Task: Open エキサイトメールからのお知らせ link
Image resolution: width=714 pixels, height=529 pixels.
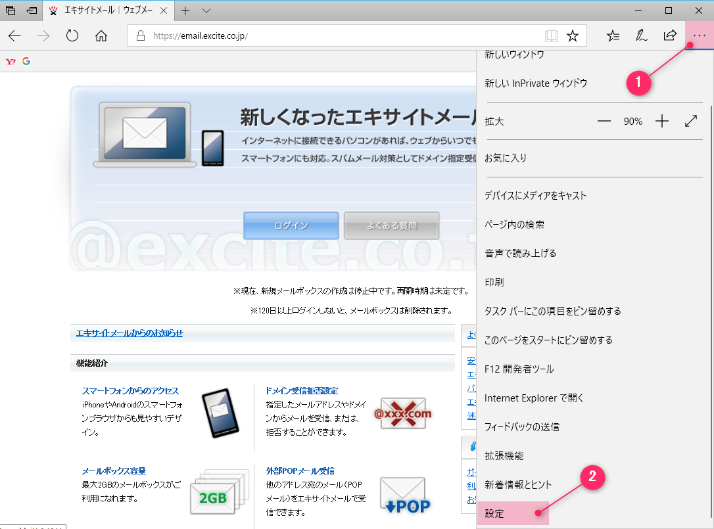Action: [130, 333]
